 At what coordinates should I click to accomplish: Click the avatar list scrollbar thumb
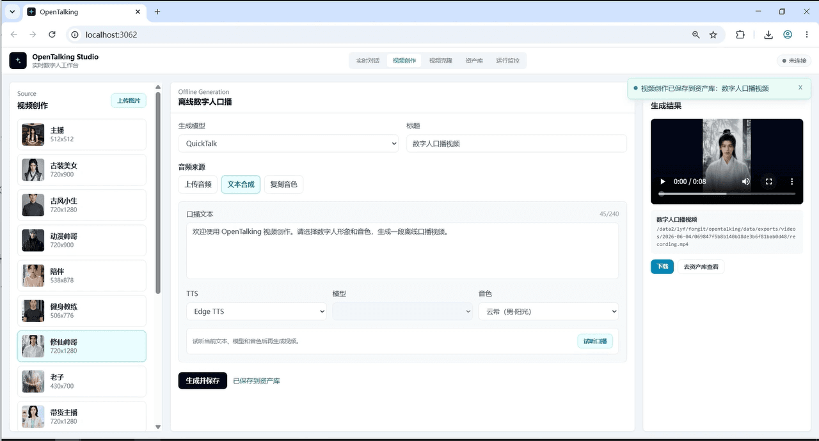tap(158, 193)
